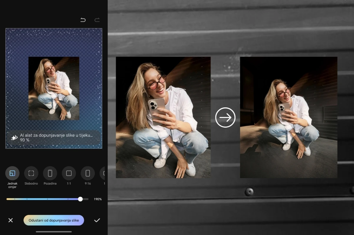Cancel editing with the X icon
The height and width of the screenshot is (235, 354).
(x=11, y=220)
